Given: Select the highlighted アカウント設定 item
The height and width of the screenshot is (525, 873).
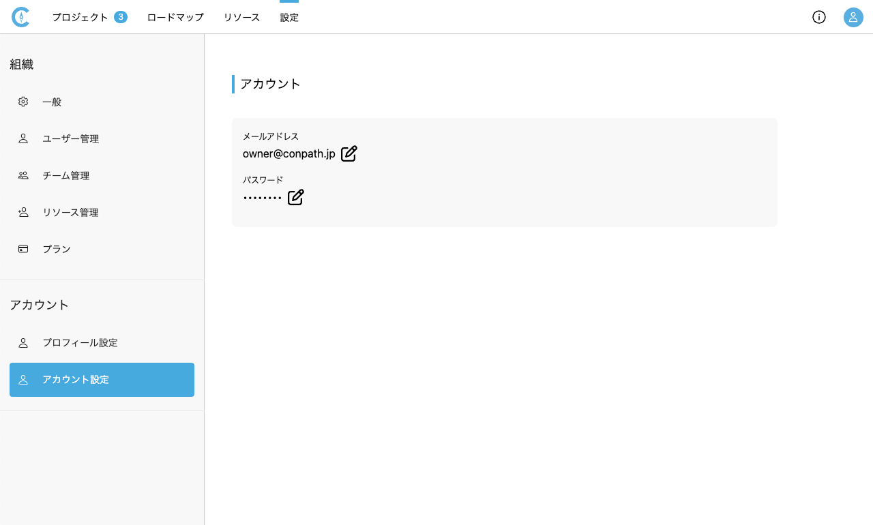Looking at the screenshot, I should point(102,380).
